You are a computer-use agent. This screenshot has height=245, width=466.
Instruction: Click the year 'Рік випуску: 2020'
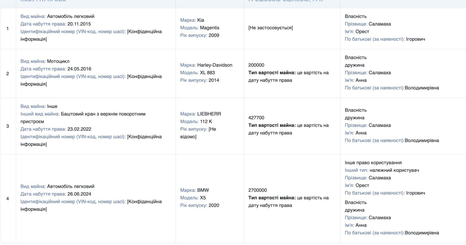point(200,205)
